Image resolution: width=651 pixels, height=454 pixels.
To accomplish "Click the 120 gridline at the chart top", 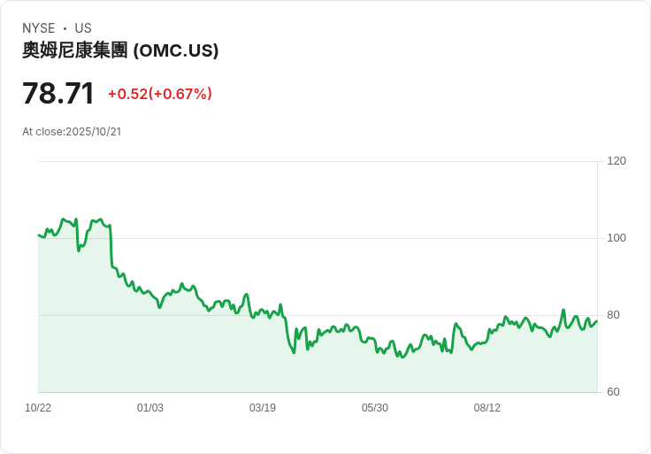I will [x=318, y=161].
